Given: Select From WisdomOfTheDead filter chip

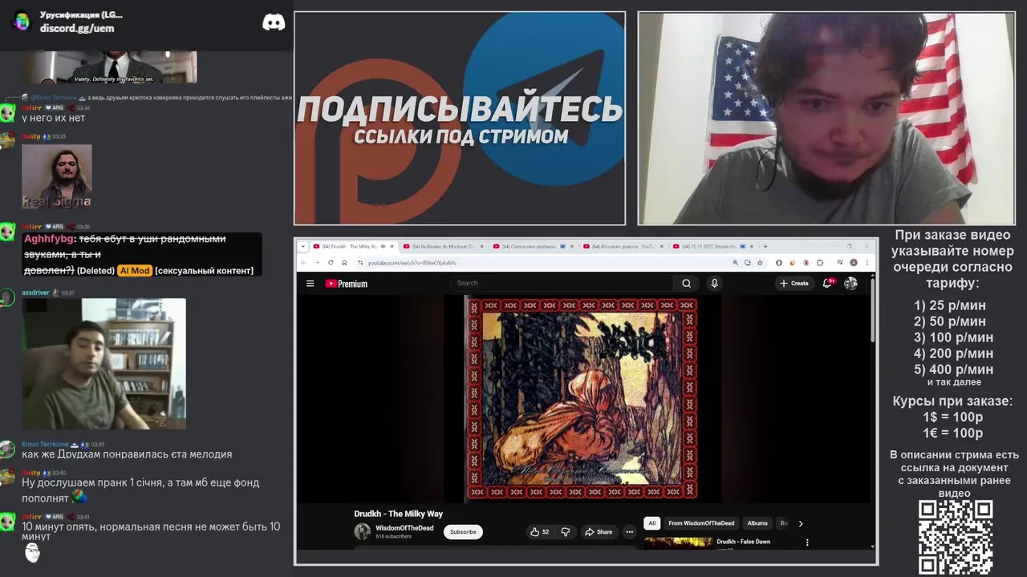Looking at the screenshot, I should pos(701,523).
